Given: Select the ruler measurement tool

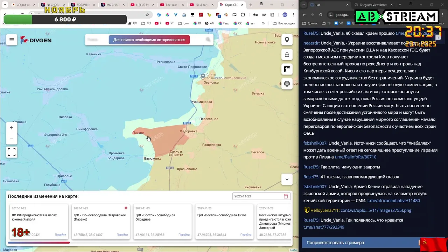Looking at the screenshot, I should pyautogui.click(x=287, y=69).
